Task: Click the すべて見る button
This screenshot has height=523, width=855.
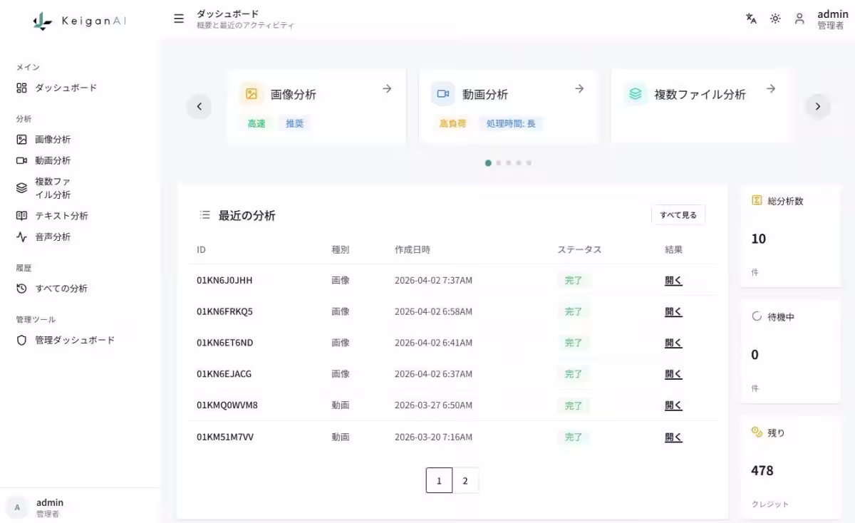Action: pos(678,214)
